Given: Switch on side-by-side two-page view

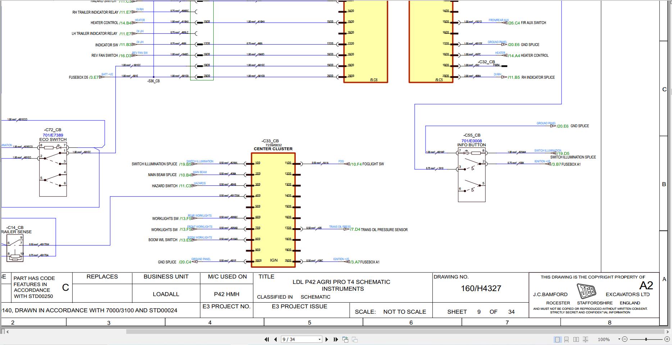Looking at the screenshot, I should (x=576, y=339).
